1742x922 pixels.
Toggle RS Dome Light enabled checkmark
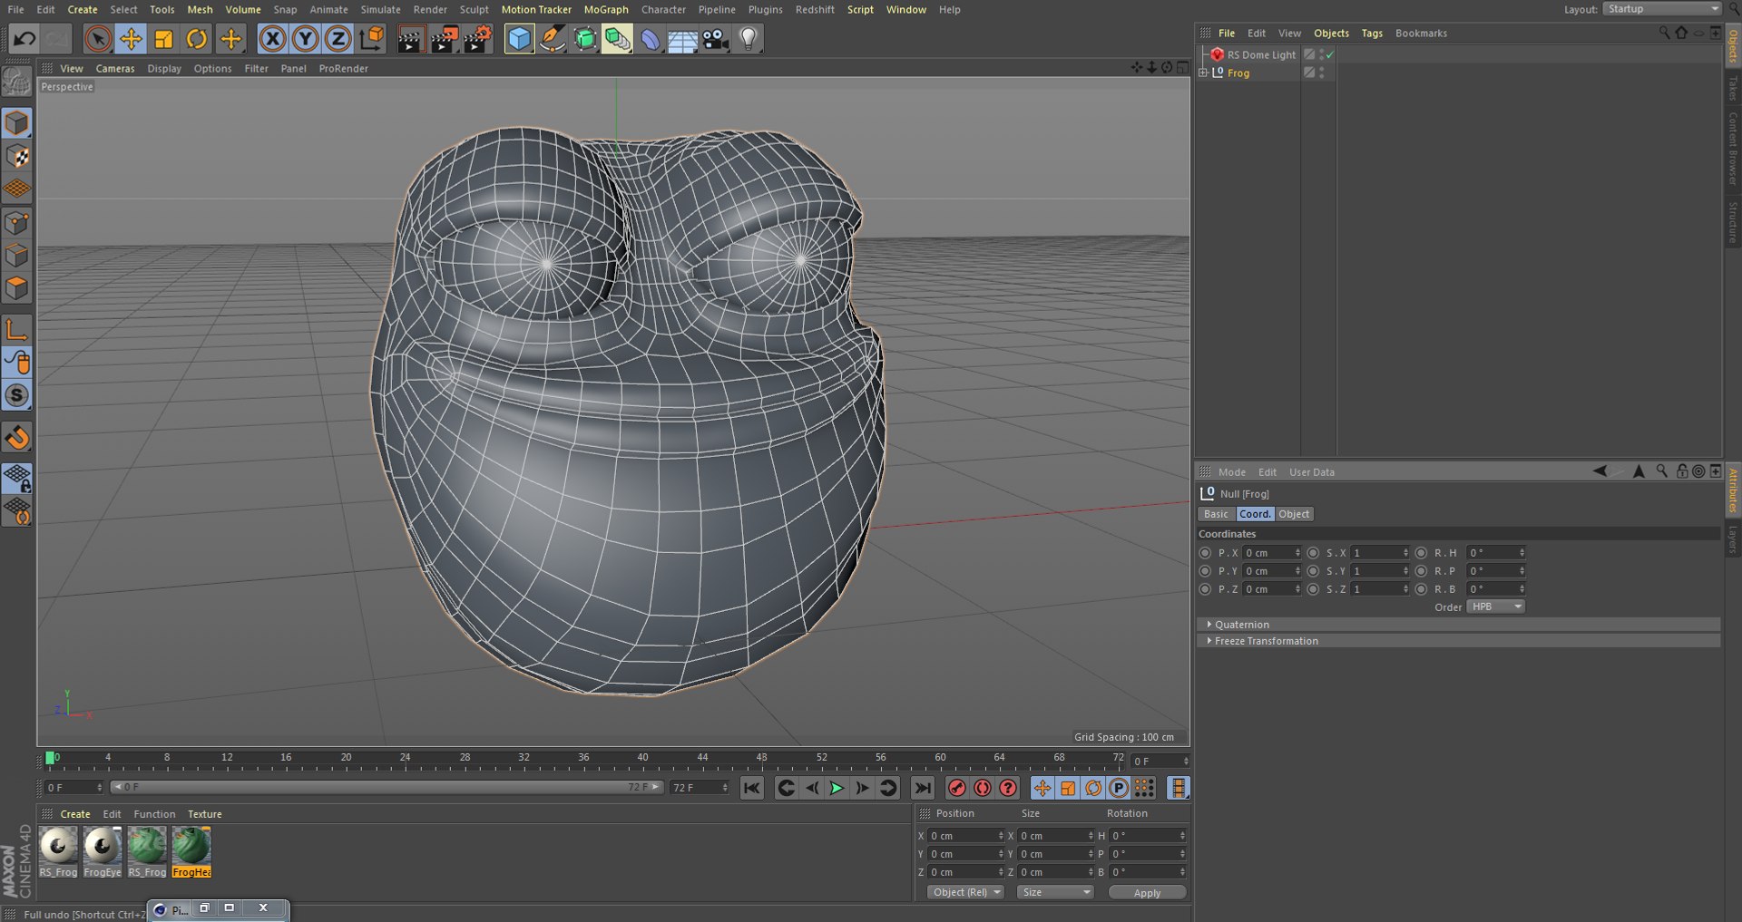pos(1330,55)
